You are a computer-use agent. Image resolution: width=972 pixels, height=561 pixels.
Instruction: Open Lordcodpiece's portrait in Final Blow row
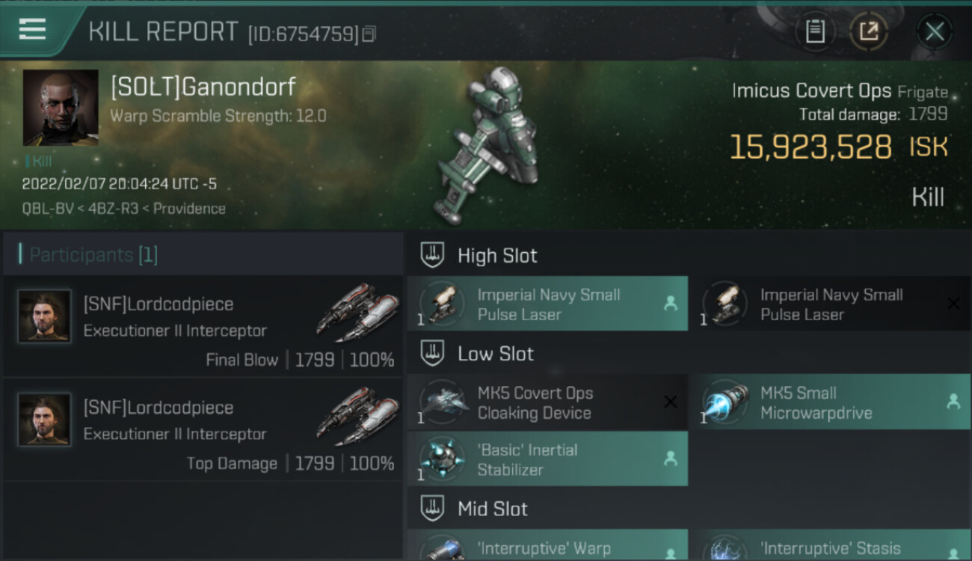click(45, 316)
